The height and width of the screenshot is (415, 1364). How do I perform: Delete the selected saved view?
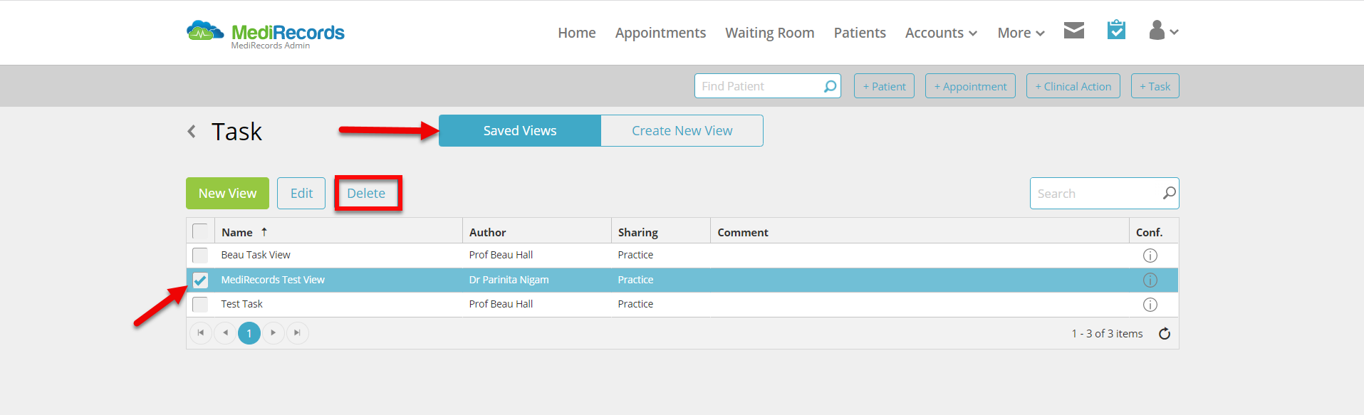pyautogui.click(x=366, y=194)
